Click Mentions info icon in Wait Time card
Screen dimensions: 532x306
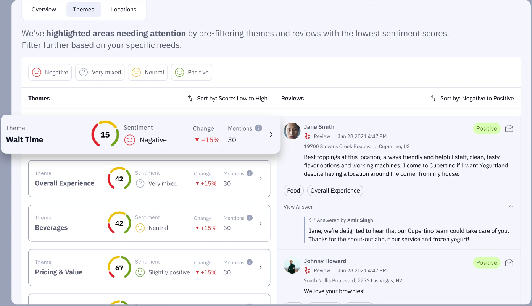(258, 128)
